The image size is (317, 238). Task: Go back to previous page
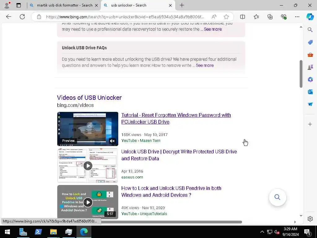click(8, 17)
